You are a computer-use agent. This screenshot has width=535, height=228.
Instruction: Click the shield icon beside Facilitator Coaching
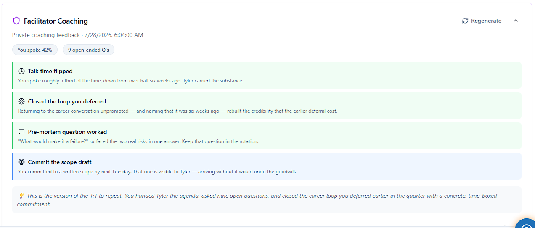(16, 21)
